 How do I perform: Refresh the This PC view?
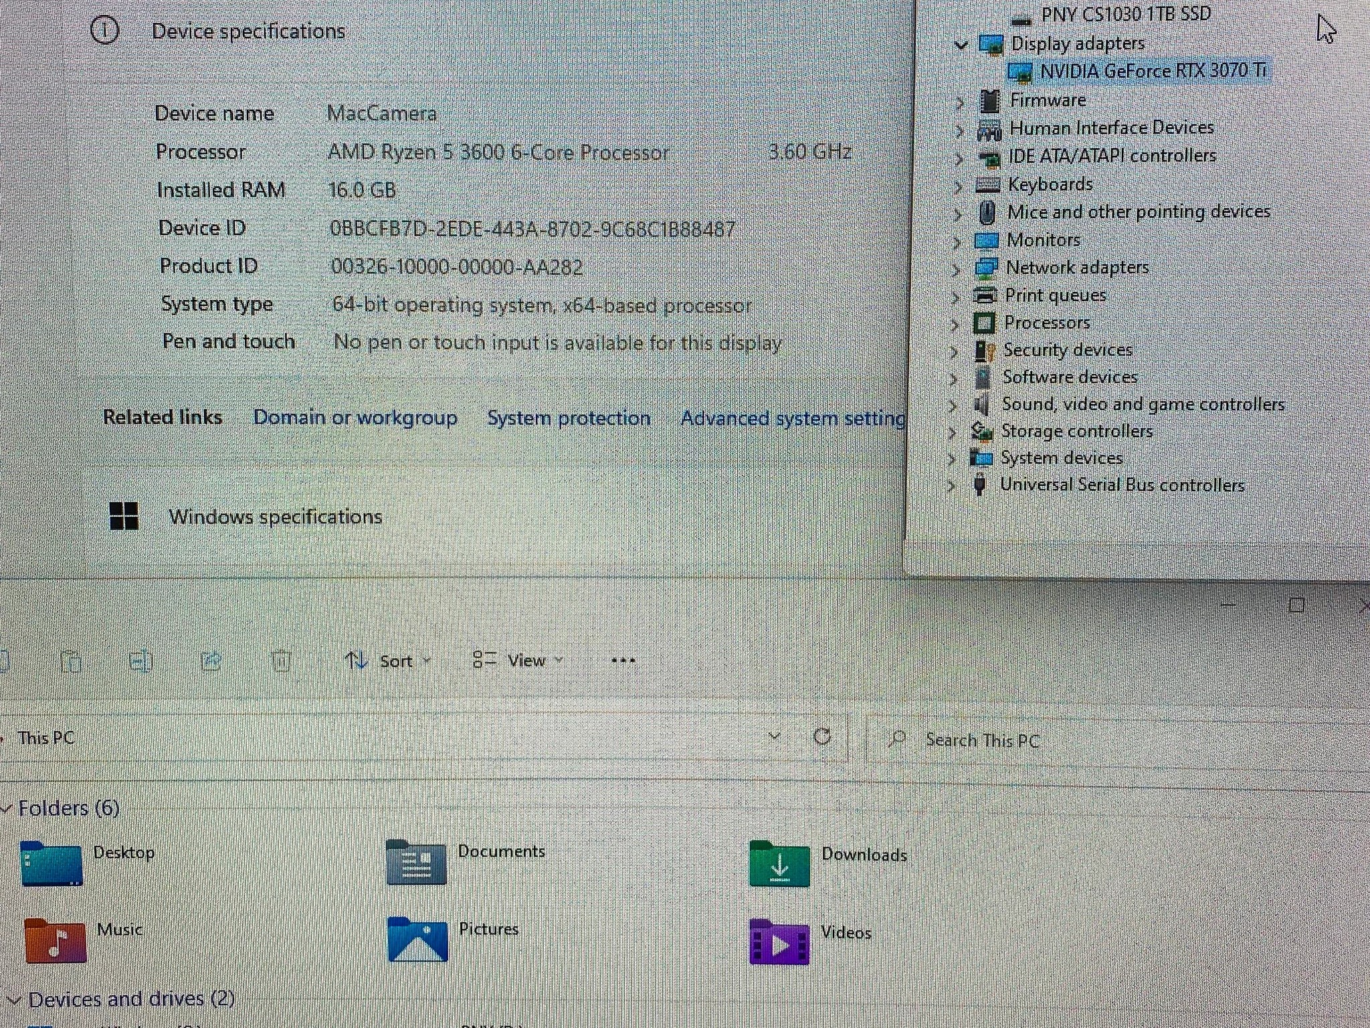(822, 737)
